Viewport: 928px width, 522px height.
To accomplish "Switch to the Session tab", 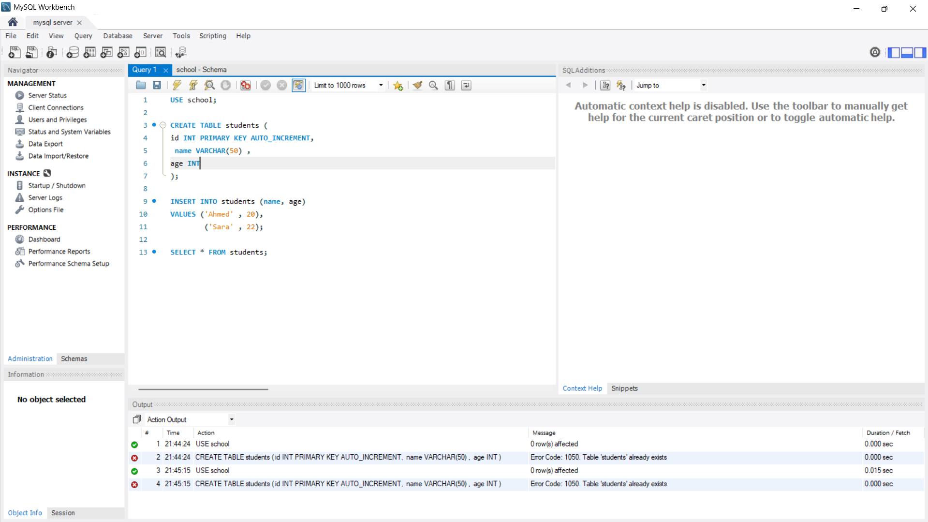I will (63, 513).
